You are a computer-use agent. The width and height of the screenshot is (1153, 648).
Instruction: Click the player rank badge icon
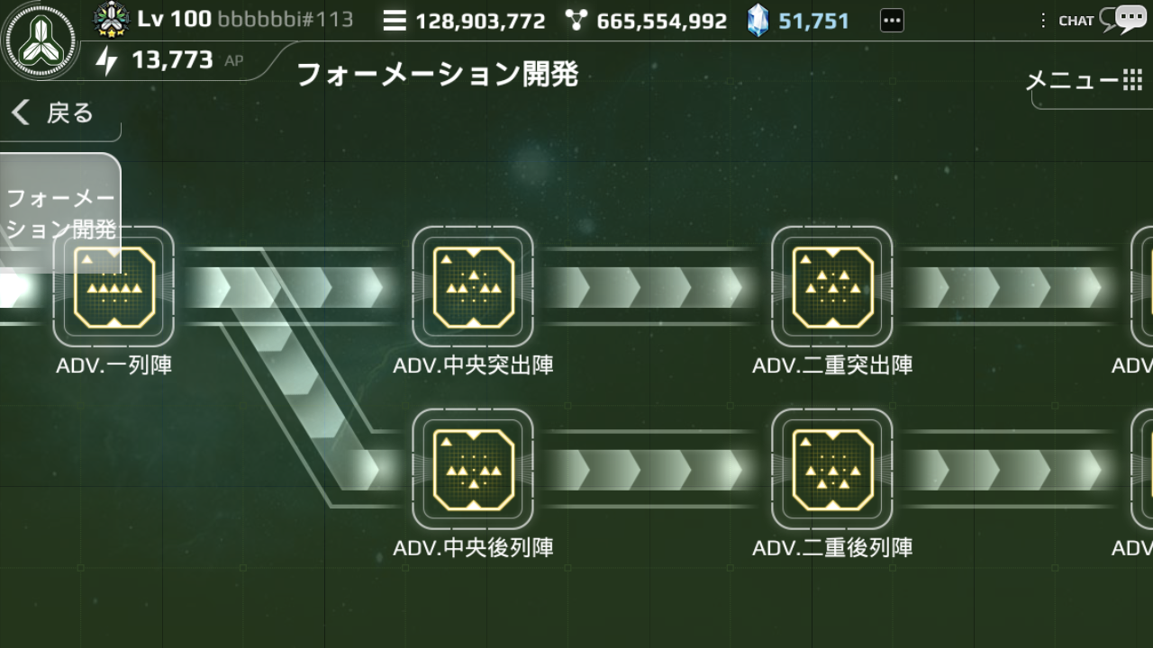pos(113,19)
